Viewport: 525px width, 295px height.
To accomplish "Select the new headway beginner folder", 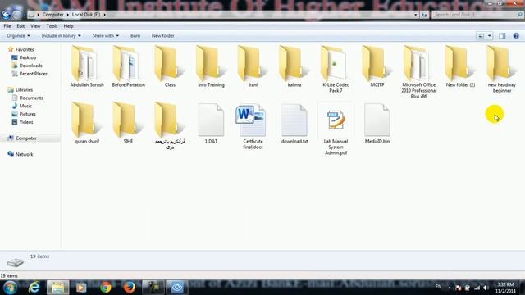I will tap(502, 70).
